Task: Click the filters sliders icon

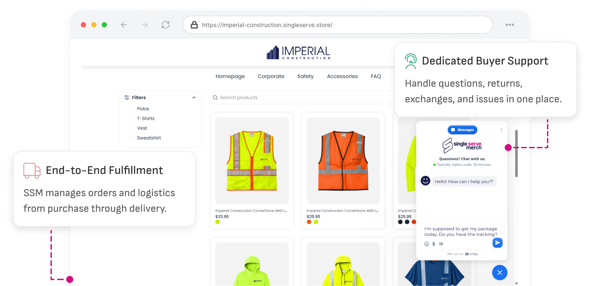Action: click(127, 97)
